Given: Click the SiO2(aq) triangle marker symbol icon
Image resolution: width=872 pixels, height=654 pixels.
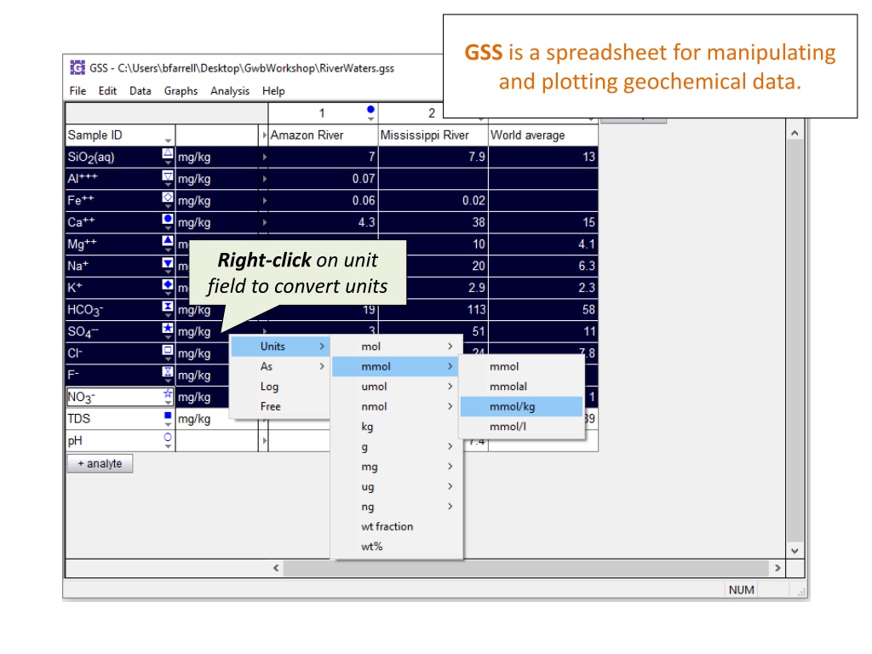Looking at the screenshot, I should point(168,153).
